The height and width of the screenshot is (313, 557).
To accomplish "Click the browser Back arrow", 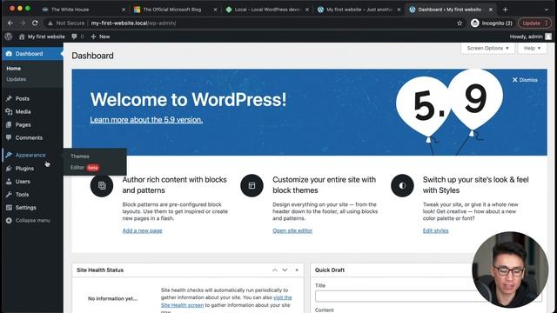I will (x=10, y=23).
